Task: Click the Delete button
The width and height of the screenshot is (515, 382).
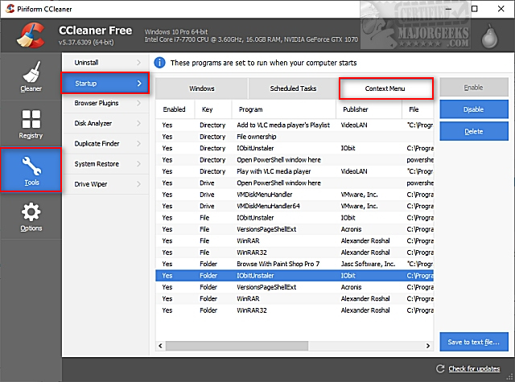Action: (474, 129)
